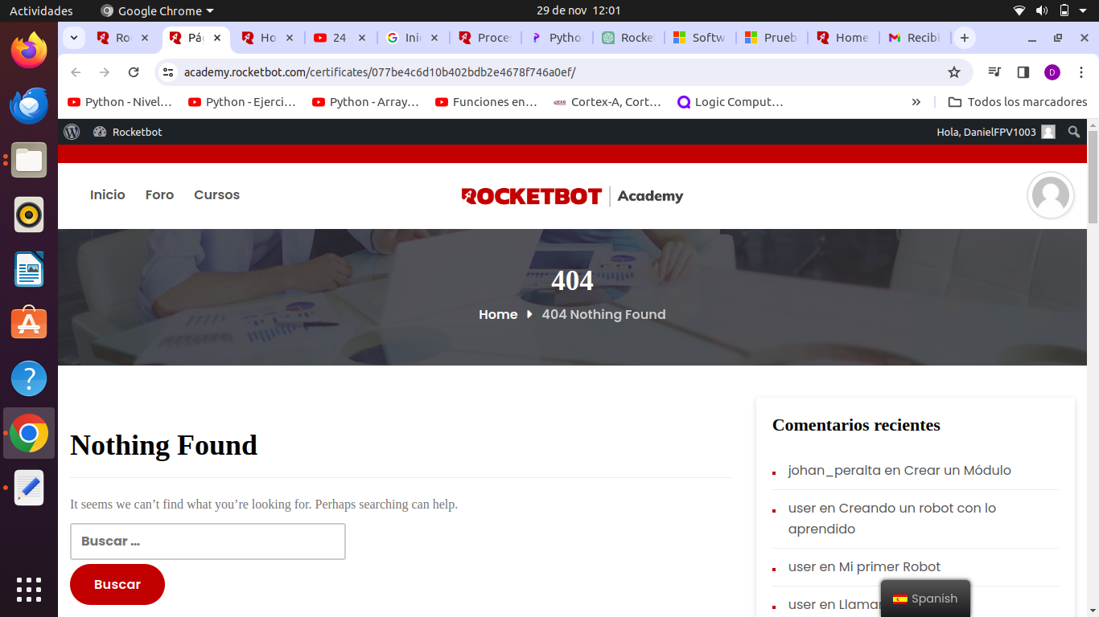Open the Google Chrome app menu in top bar
1099x617 pixels.
click(x=158, y=11)
